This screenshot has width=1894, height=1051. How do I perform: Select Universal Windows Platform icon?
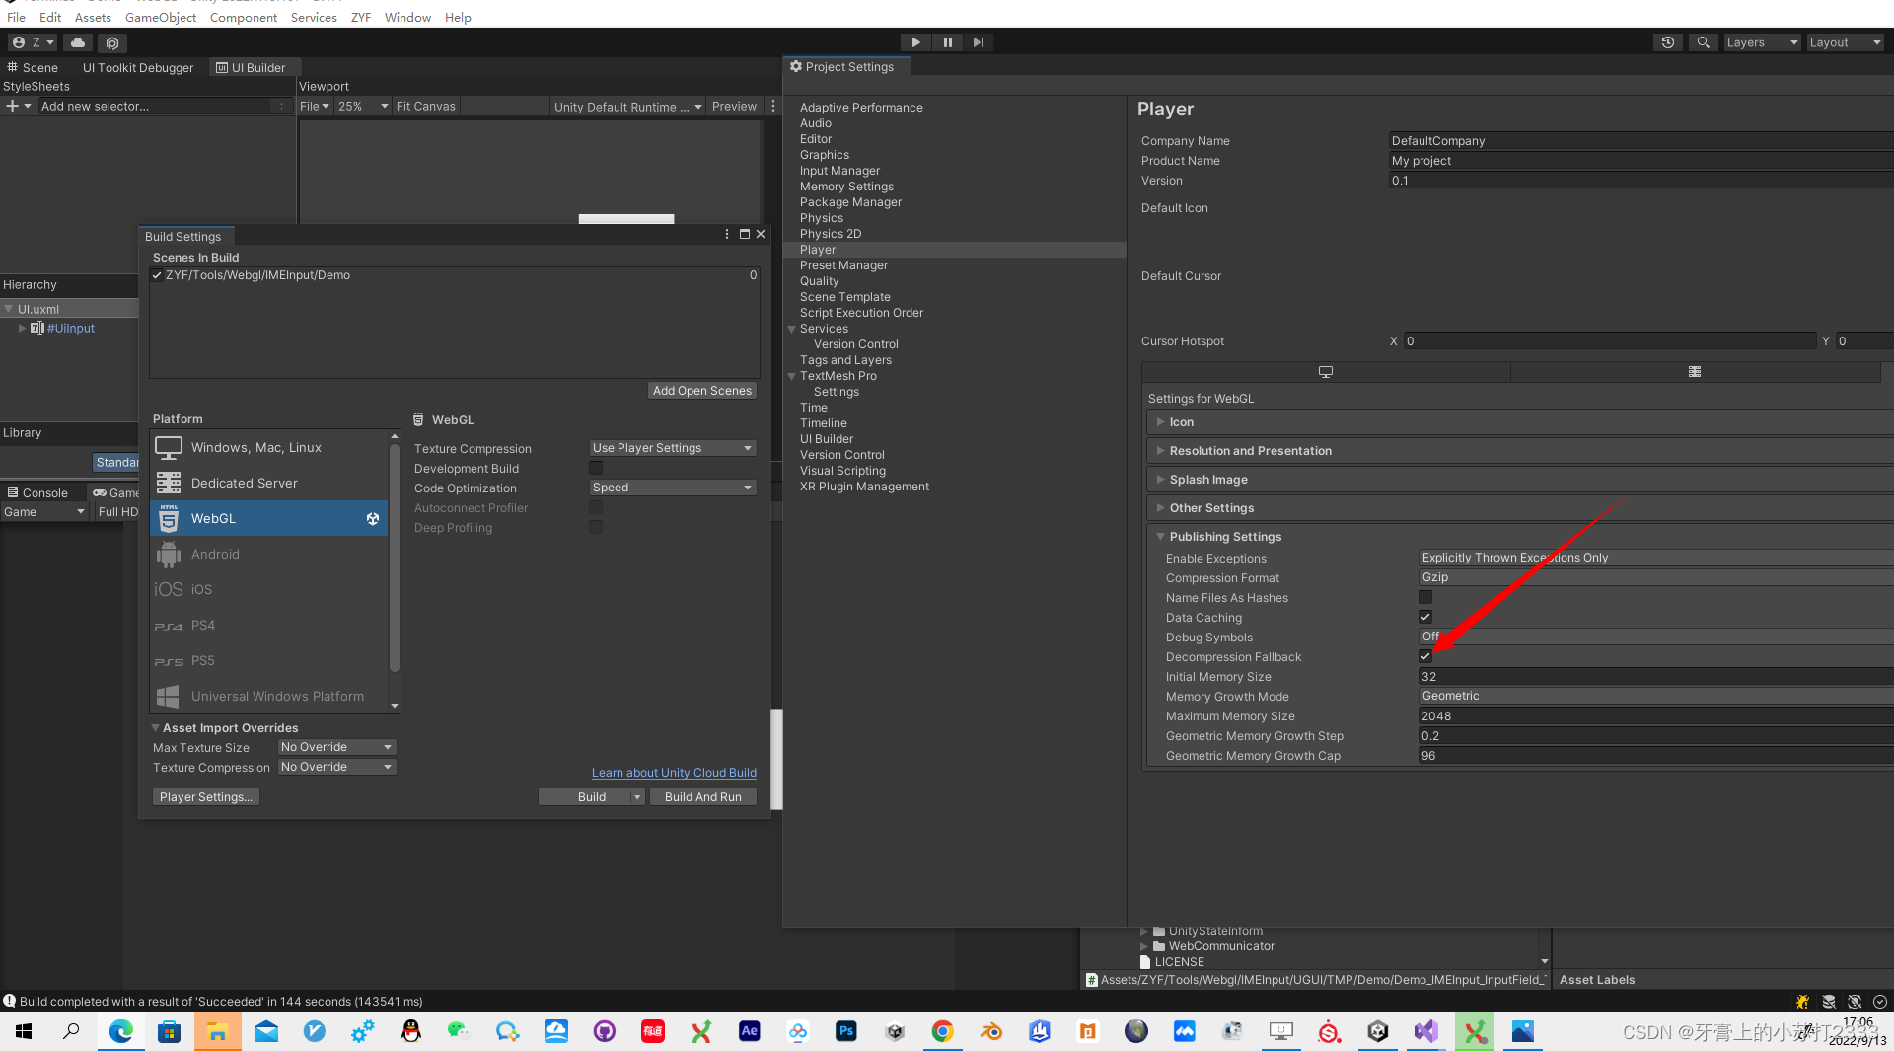click(x=169, y=696)
